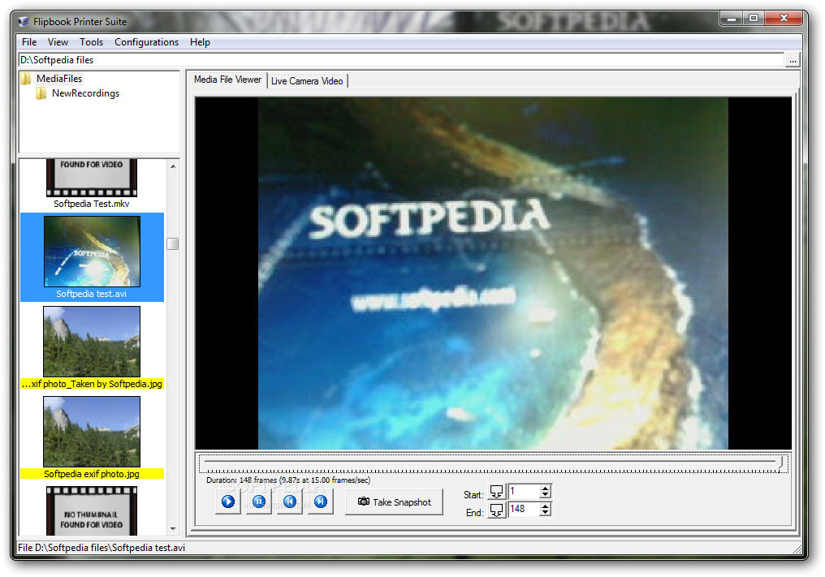Select the MediaFiles folder in tree
825x577 pixels.
59,79
